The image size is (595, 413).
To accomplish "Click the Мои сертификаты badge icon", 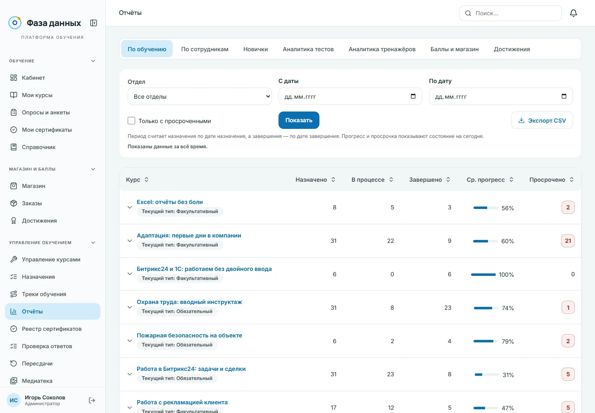I will pyautogui.click(x=14, y=130).
